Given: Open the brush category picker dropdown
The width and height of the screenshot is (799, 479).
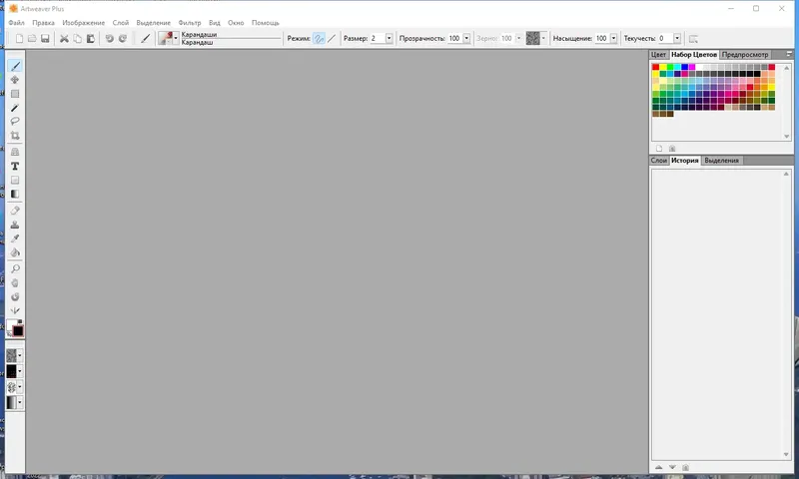Looking at the screenshot, I should point(176,39).
